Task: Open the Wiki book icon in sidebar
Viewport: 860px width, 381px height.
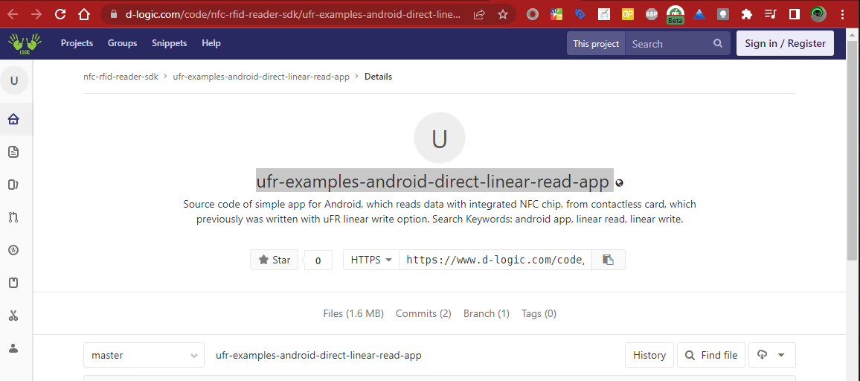Action: click(13, 283)
